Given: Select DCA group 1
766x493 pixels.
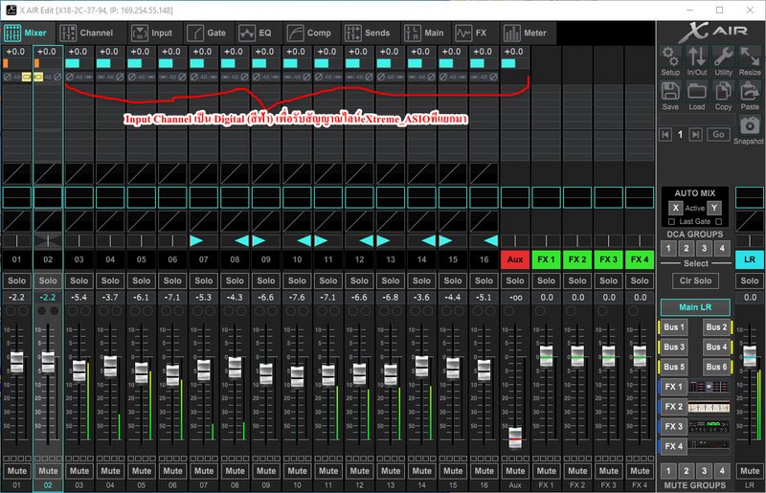Looking at the screenshot, I should point(668,248).
